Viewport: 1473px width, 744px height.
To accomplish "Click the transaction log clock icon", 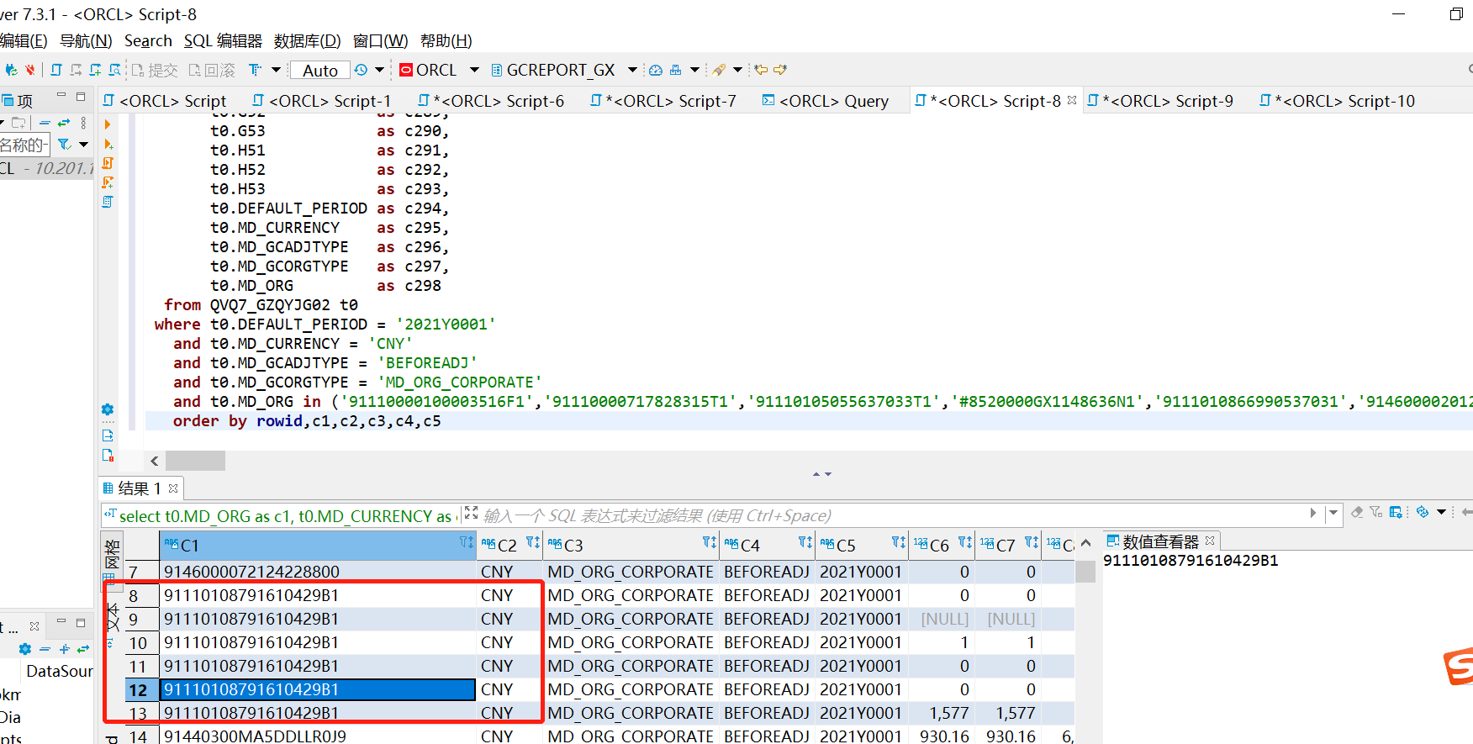I will coord(361,70).
